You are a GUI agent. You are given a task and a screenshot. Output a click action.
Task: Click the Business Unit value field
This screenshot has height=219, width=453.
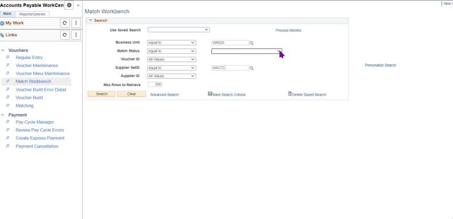[230, 43]
